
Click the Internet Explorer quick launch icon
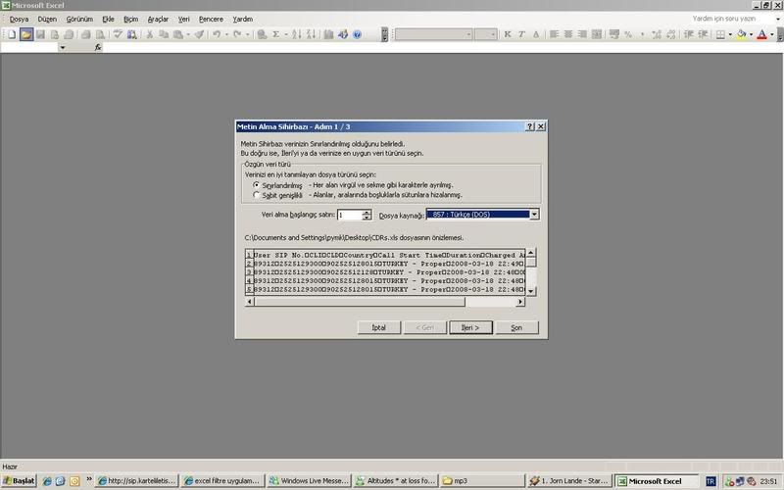47,481
